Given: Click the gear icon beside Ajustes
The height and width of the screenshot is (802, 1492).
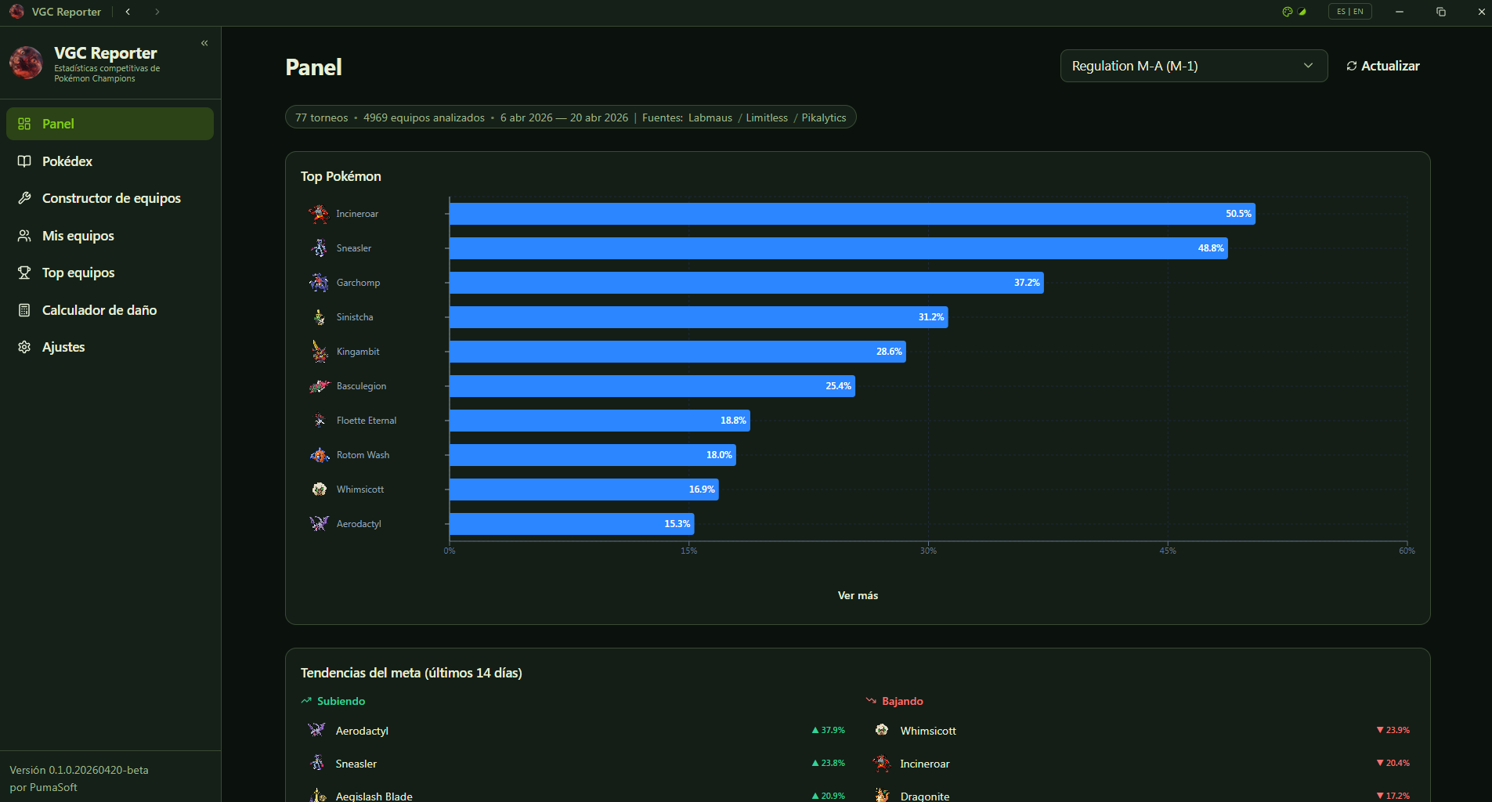Looking at the screenshot, I should click(24, 347).
